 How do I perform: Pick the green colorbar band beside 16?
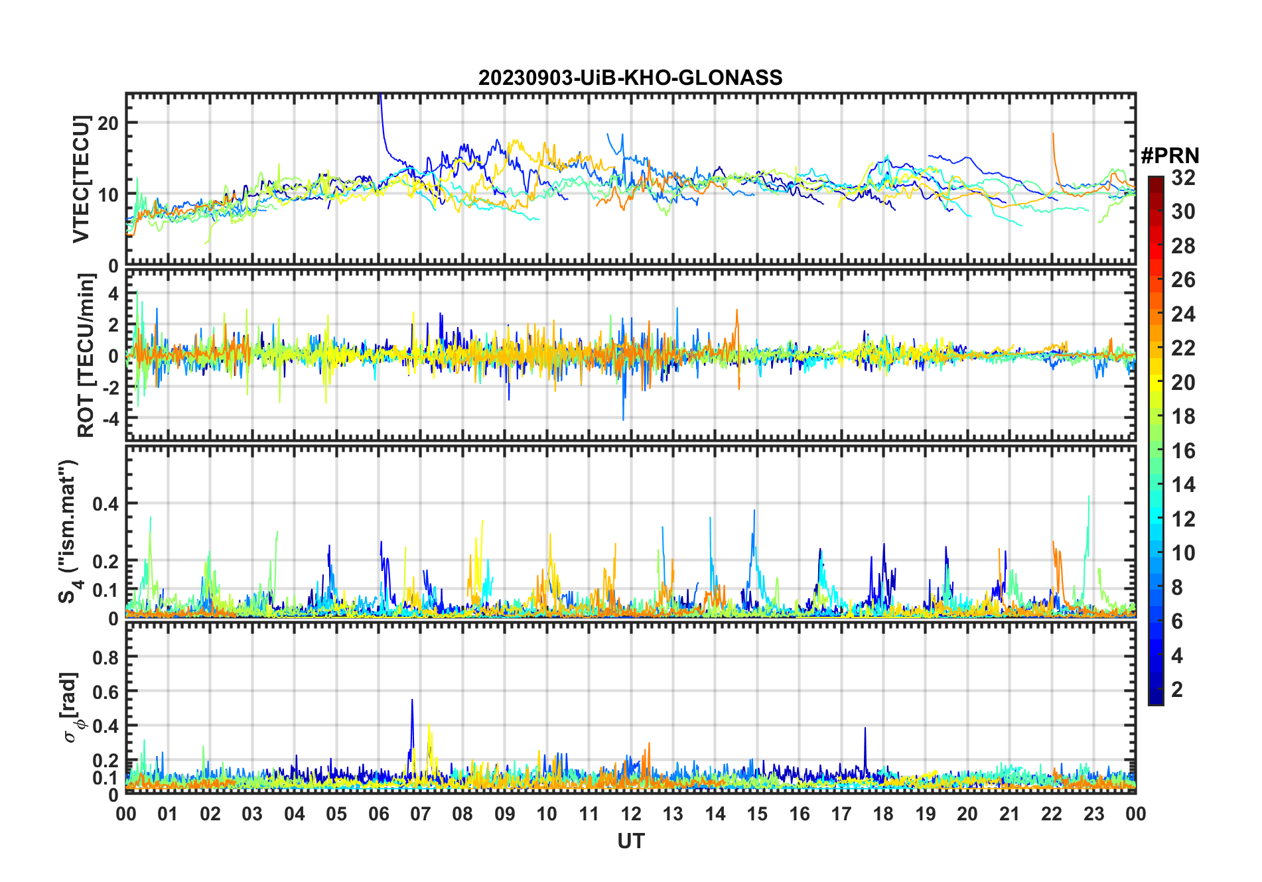pyautogui.click(x=1155, y=451)
